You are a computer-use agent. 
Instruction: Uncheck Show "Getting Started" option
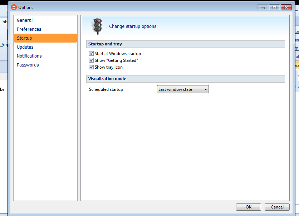(91, 60)
